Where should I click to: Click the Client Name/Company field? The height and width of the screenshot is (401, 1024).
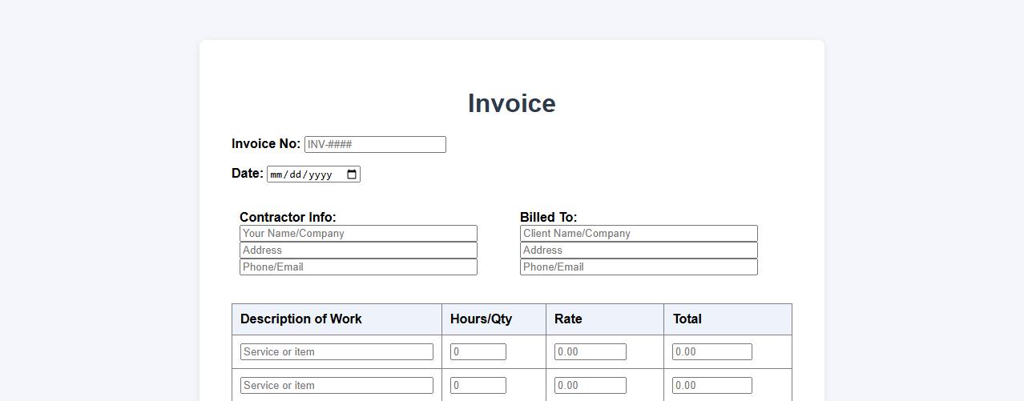click(639, 234)
